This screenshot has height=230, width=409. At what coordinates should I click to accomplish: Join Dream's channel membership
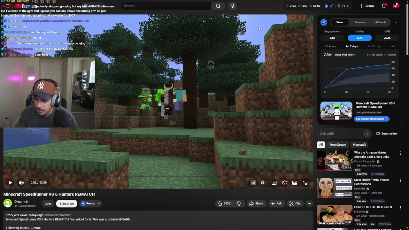(48, 203)
